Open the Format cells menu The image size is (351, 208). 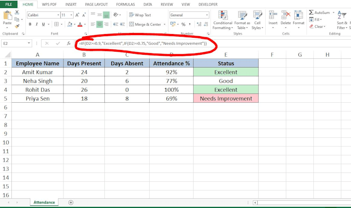click(x=298, y=20)
